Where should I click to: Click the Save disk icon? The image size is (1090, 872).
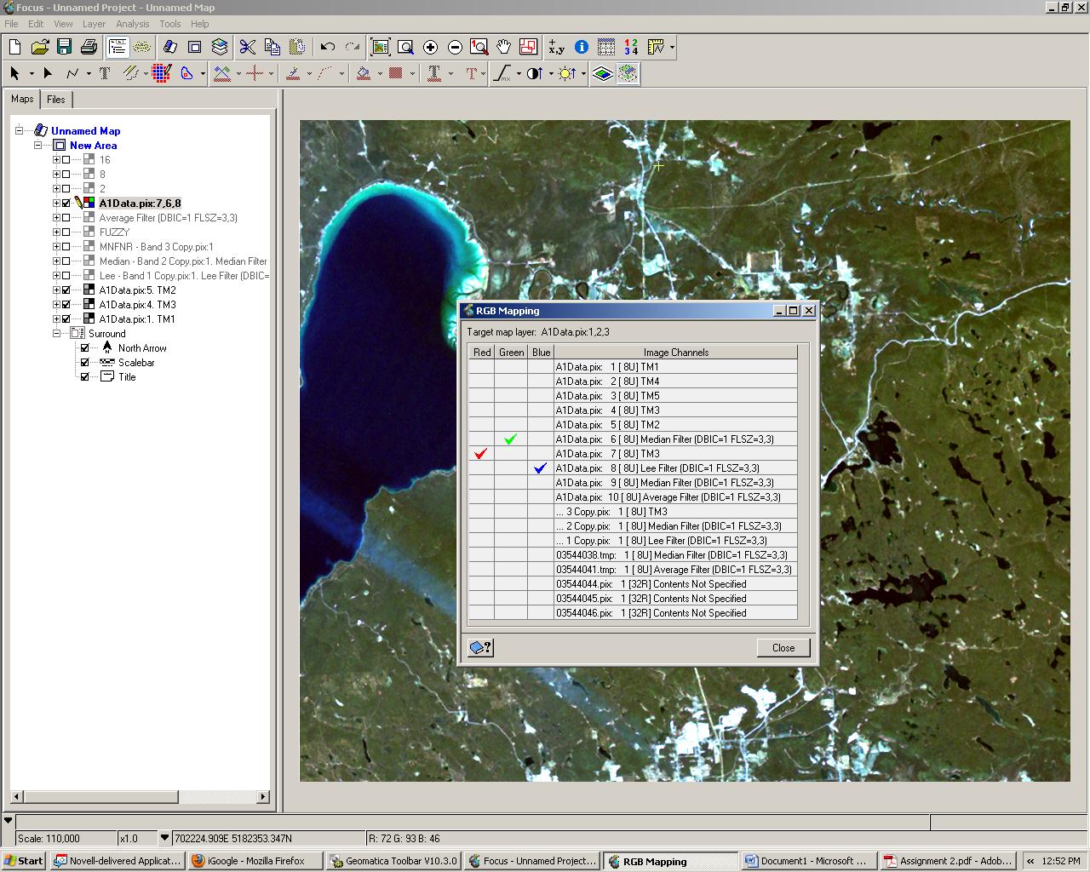point(64,48)
